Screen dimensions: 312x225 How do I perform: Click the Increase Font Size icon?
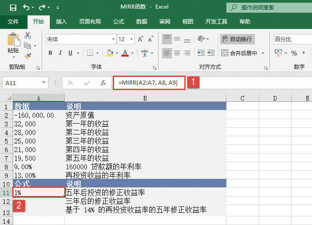(140, 39)
